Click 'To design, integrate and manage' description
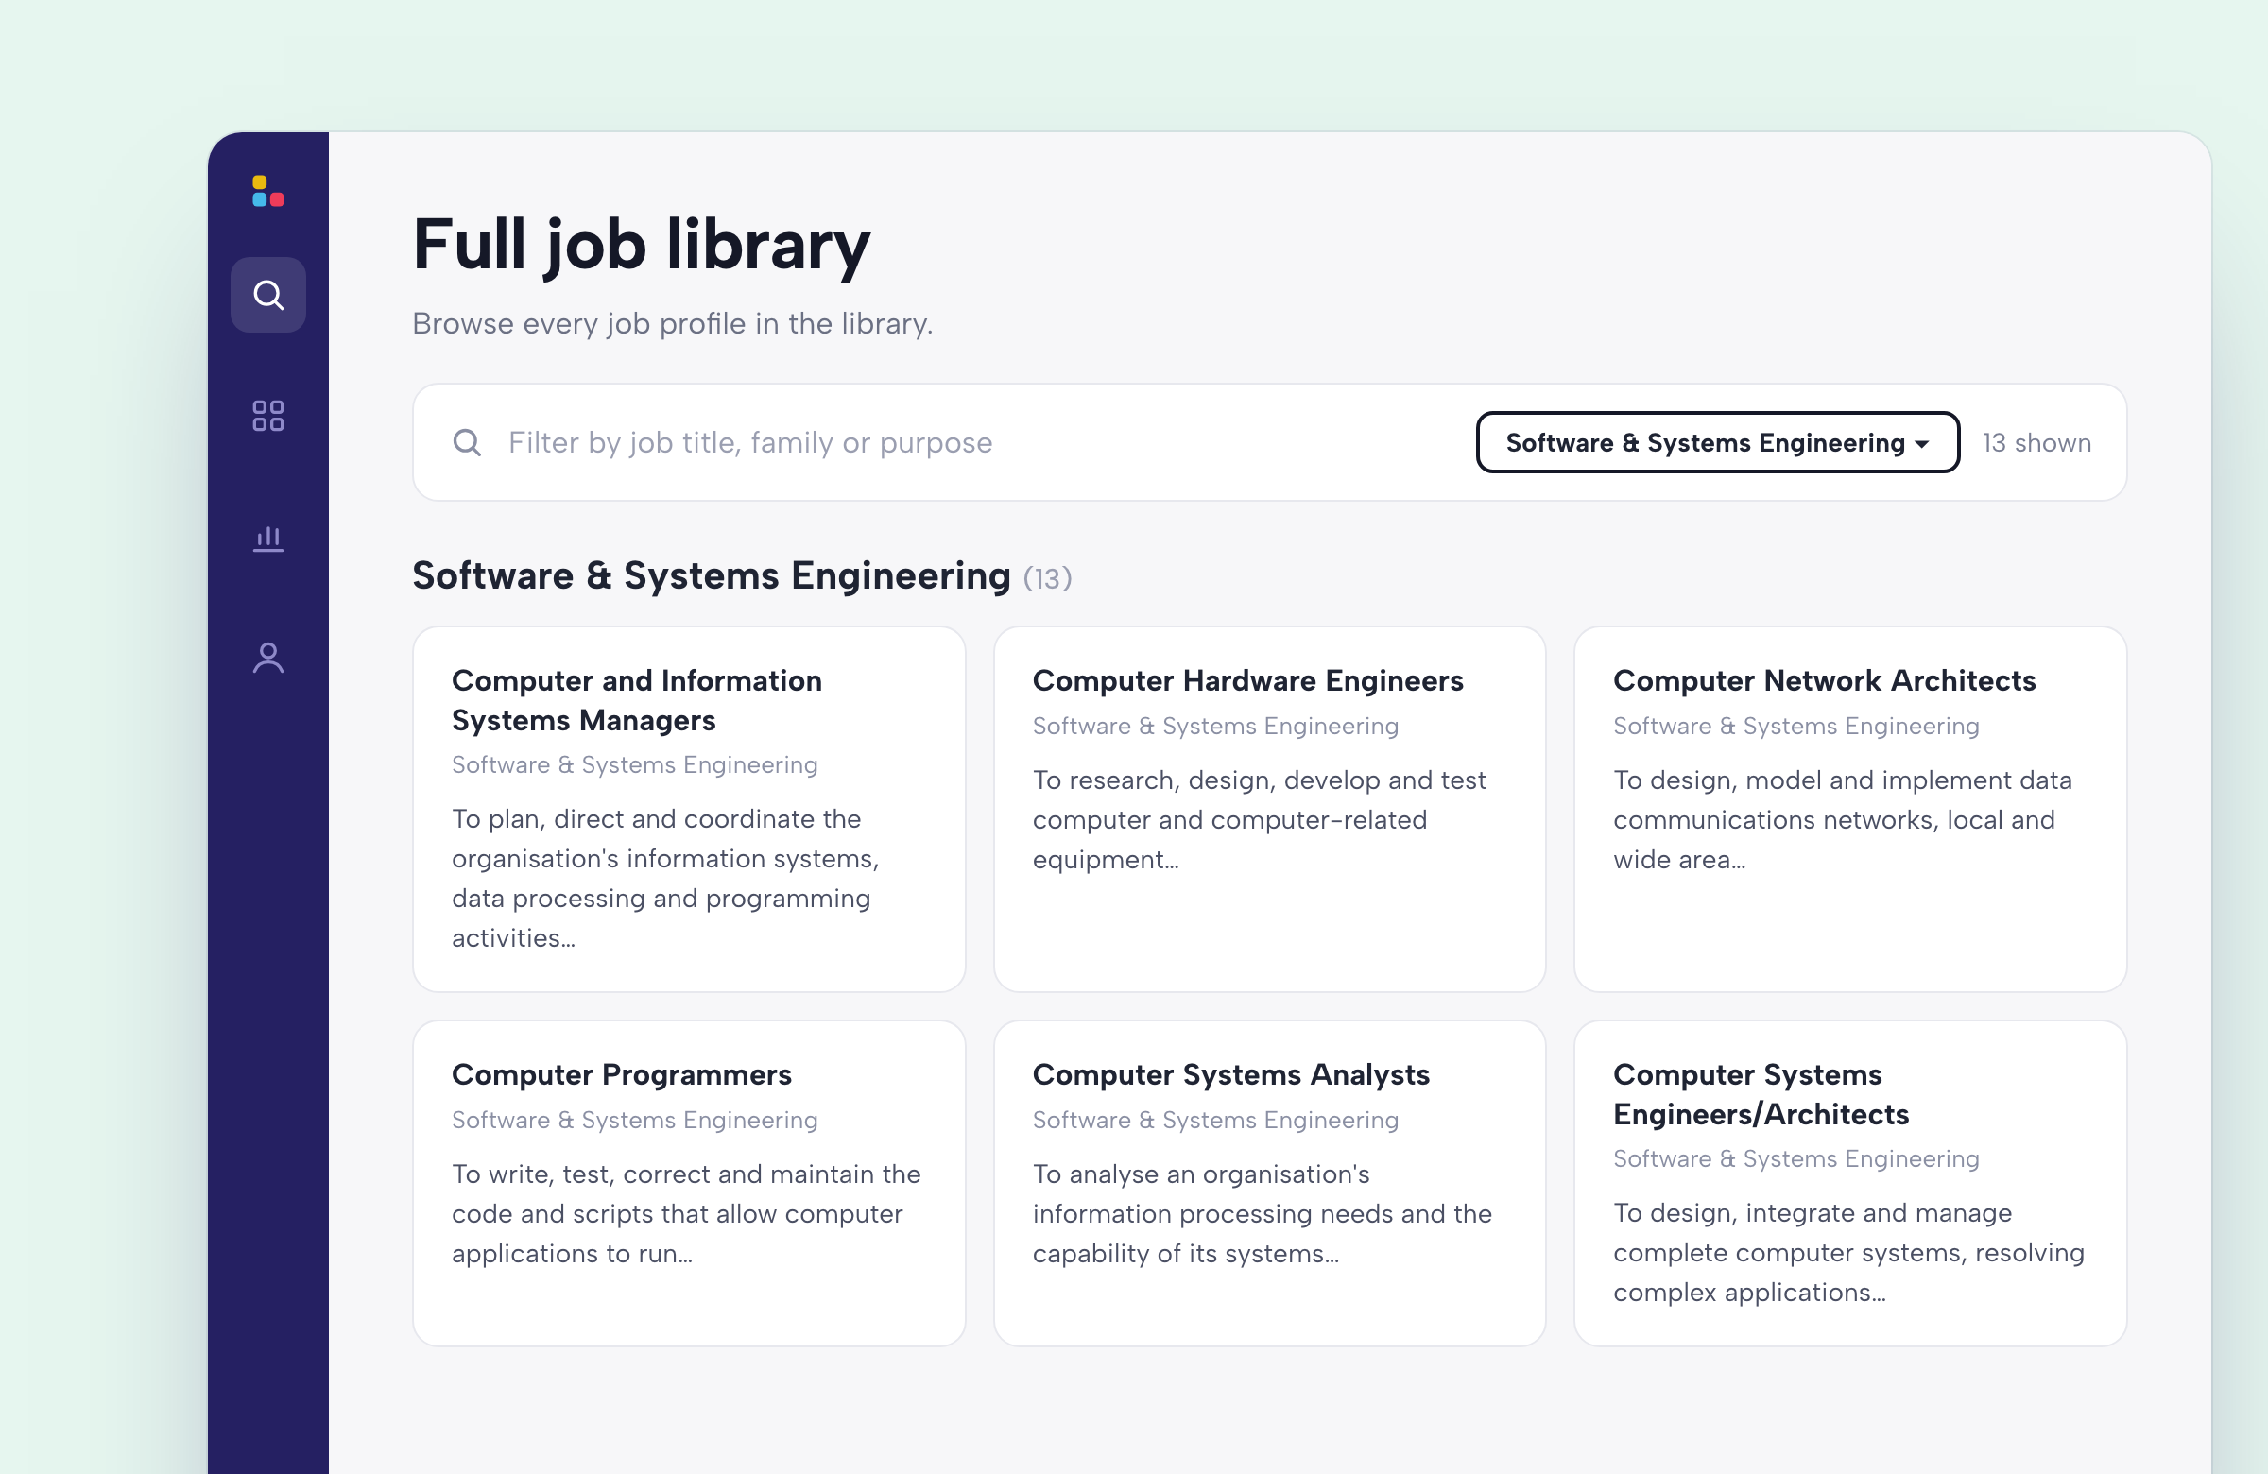 (x=1848, y=1252)
